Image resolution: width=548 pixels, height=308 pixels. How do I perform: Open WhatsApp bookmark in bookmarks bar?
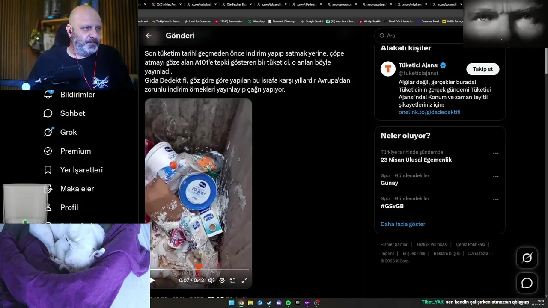[x=256, y=21]
